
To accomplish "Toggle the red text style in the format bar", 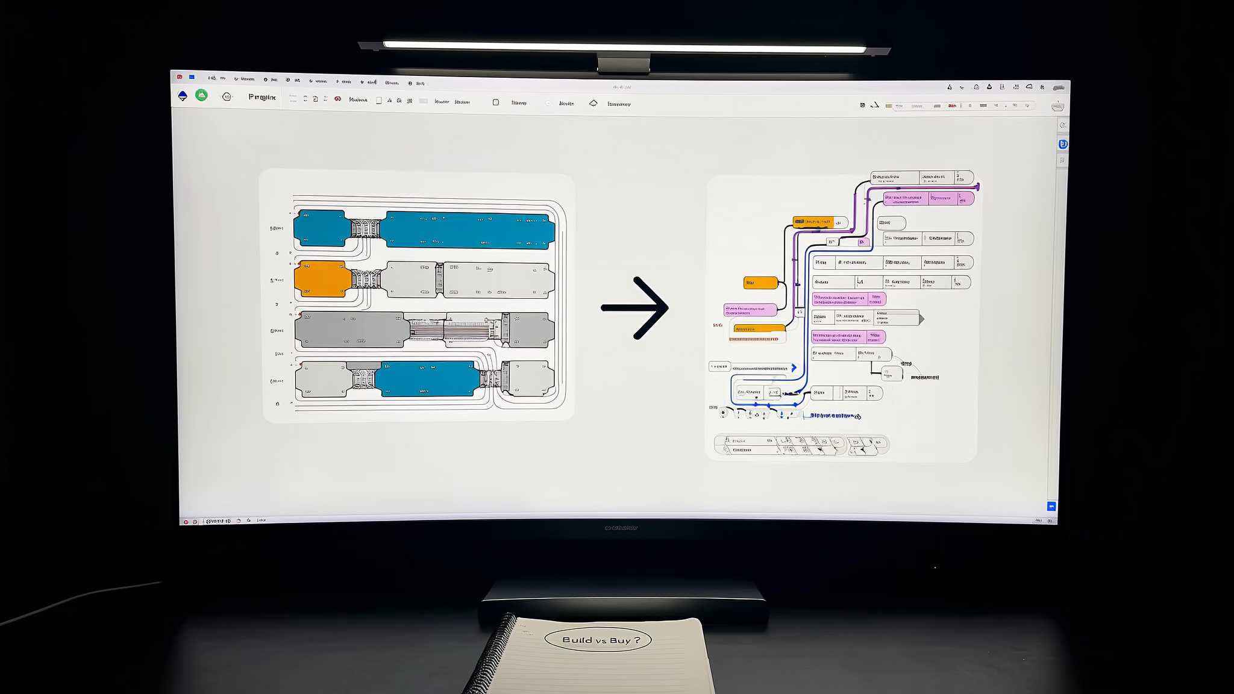I will [952, 106].
